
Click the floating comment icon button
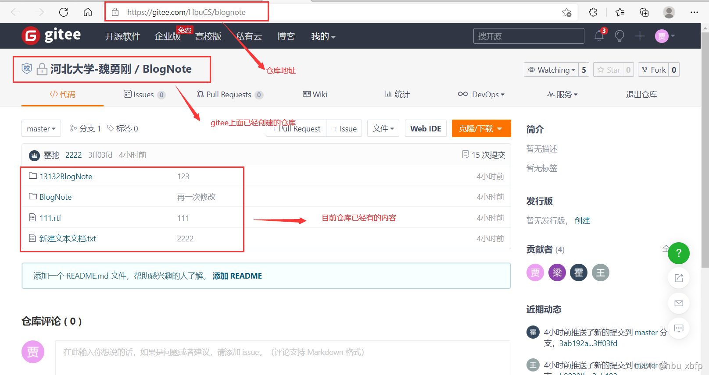click(679, 328)
